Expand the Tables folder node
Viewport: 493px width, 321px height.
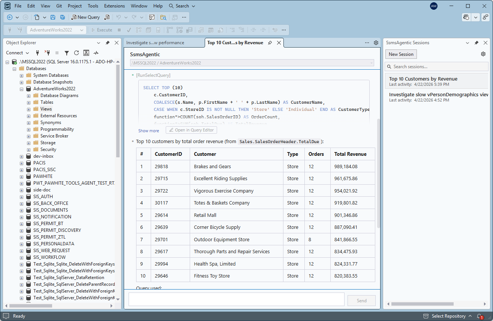pyautogui.click(x=29, y=102)
